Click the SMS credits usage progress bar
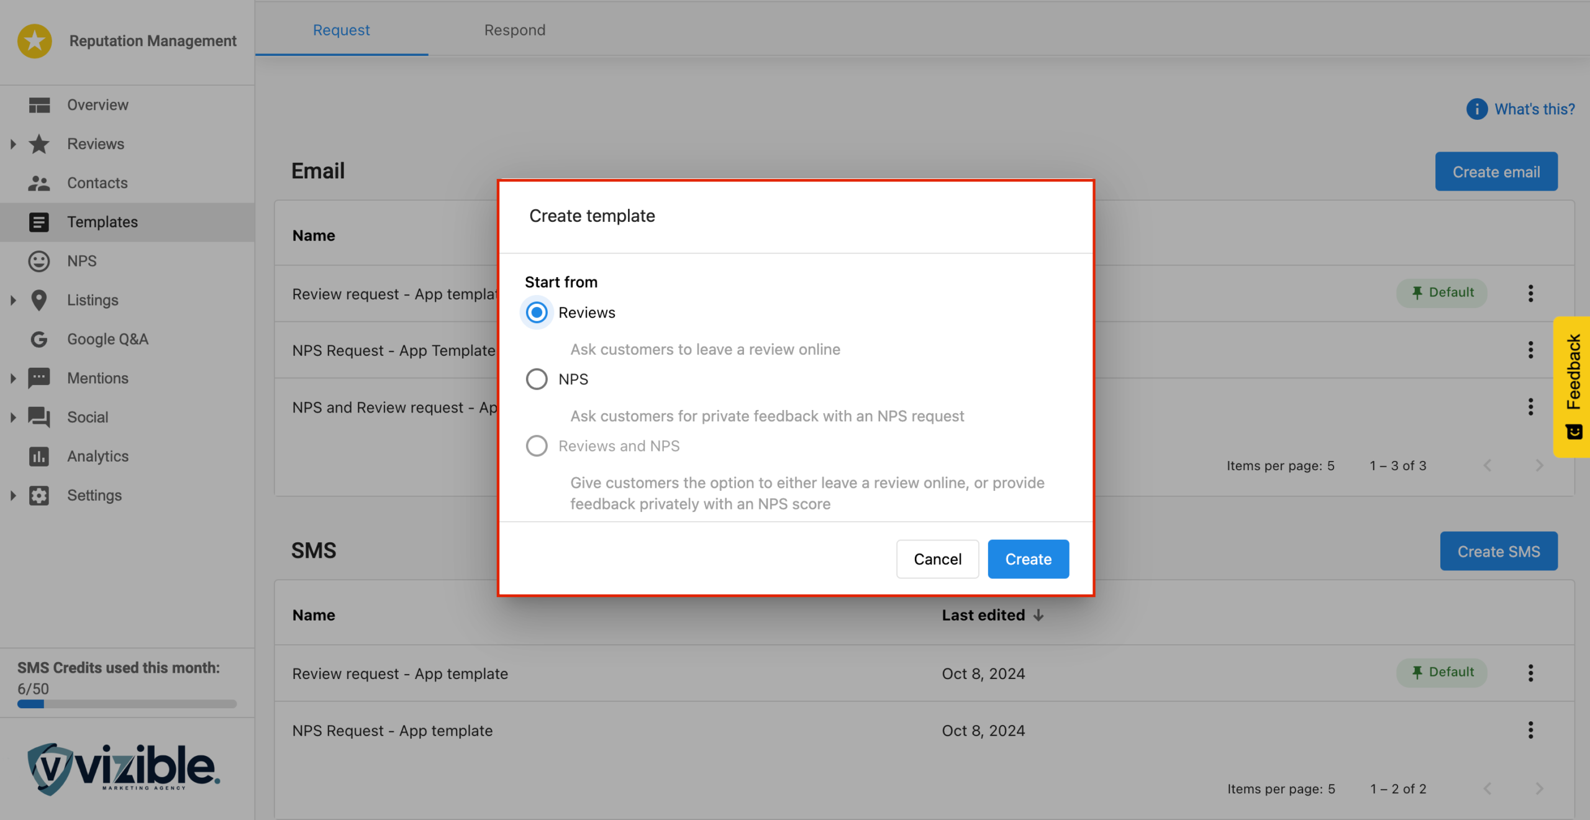The width and height of the screenshot is (1590, 820). [127, 704]
